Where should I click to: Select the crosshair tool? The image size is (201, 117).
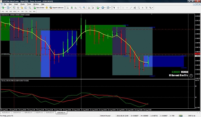tap(118, 8)
